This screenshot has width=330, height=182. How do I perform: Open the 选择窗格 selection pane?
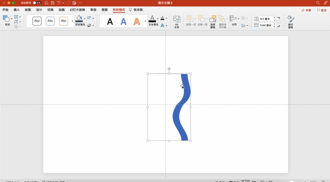click(213, 22)
